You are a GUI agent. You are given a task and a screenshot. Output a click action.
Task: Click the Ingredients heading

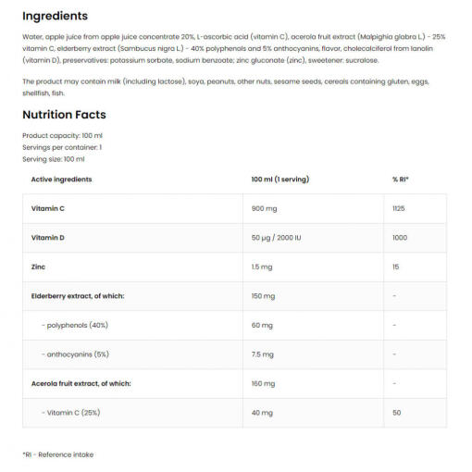pyautogui.click(x=55, y=16)
